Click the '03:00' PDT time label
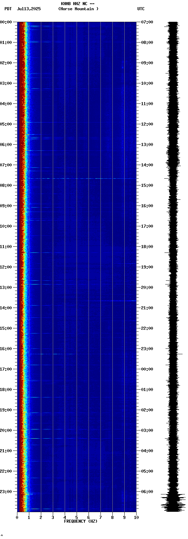Viewport: 188px width, 539px height. point(6,83)
